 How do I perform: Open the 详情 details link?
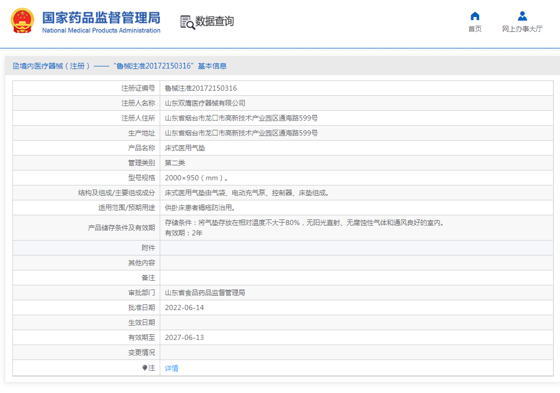point(172,368)
